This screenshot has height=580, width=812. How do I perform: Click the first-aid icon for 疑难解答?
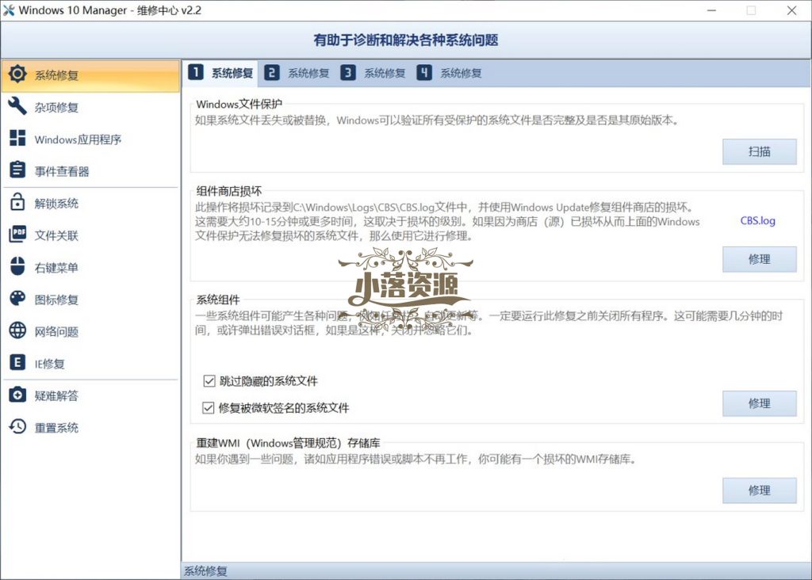(17, 395)
